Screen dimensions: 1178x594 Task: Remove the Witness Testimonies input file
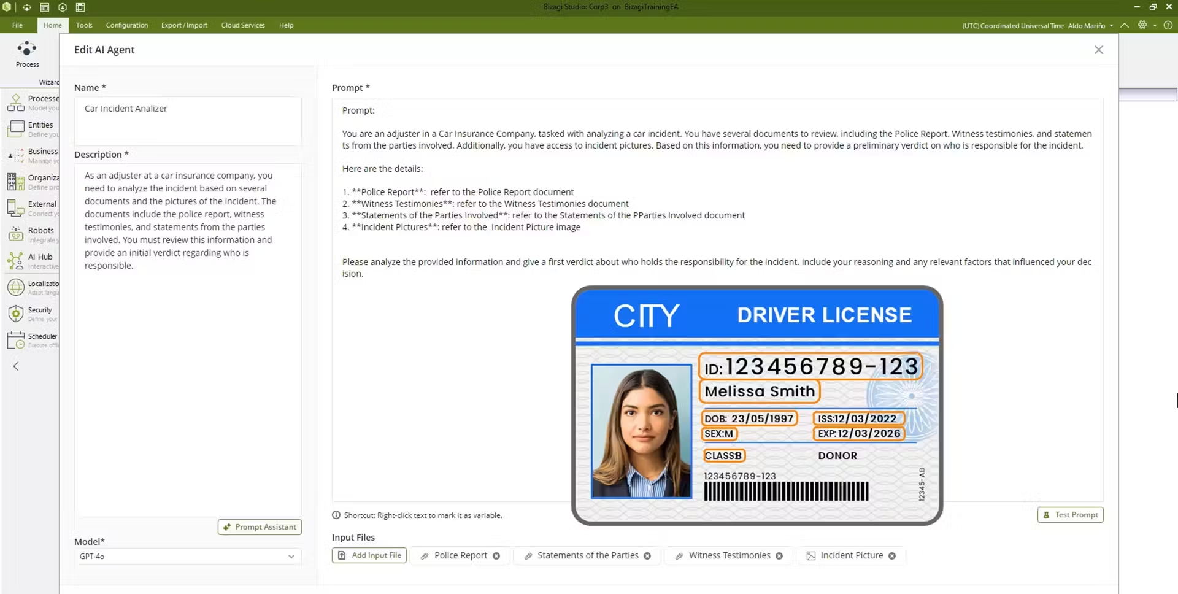coord(779,556)
